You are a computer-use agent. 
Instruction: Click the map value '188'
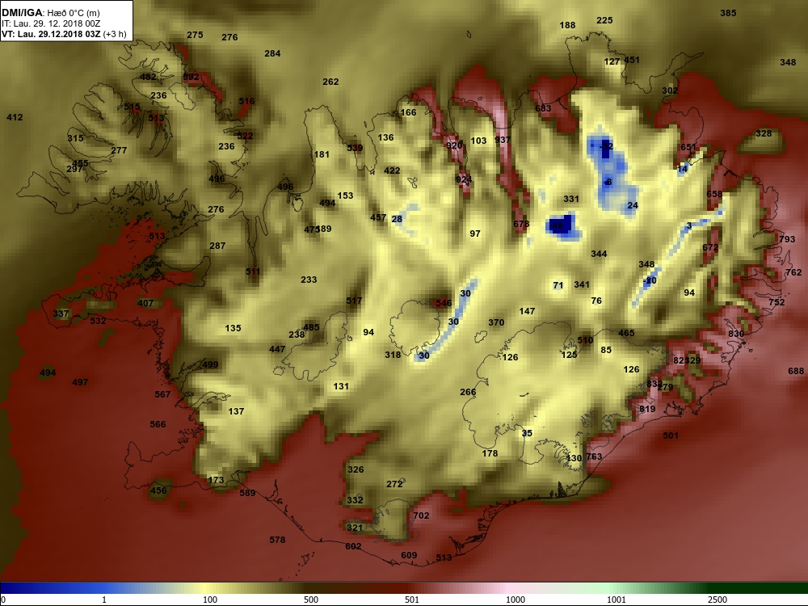[567, 25]
